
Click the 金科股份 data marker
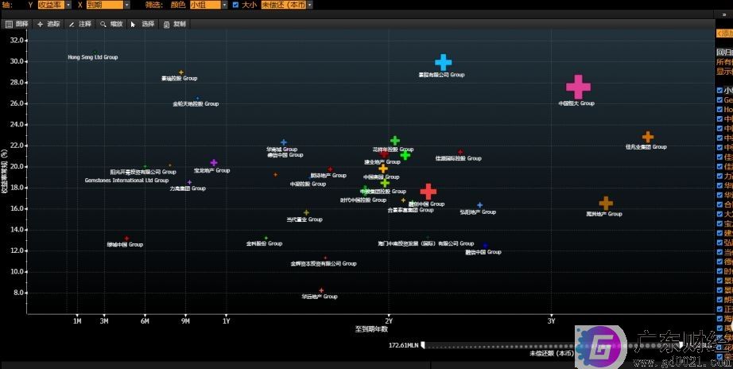tap(266, 238)
